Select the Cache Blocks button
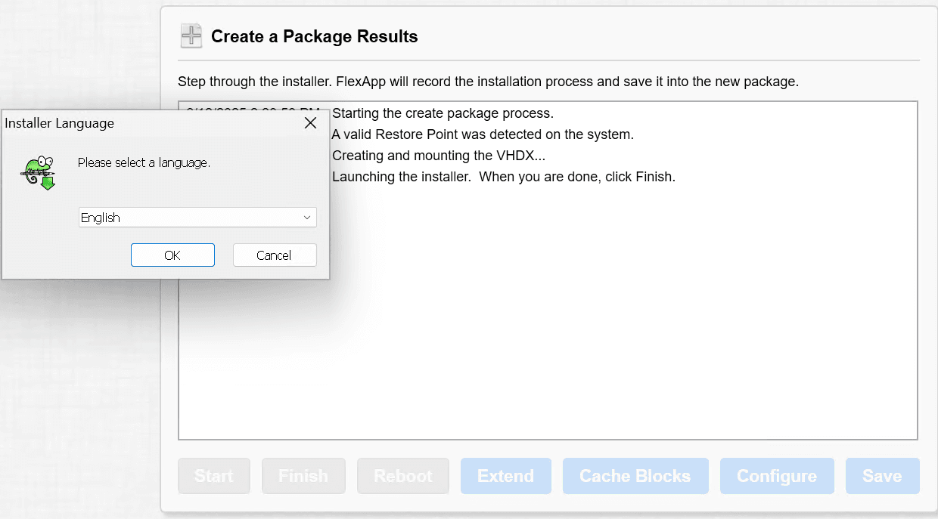938x519 pixels. point(635,476)
